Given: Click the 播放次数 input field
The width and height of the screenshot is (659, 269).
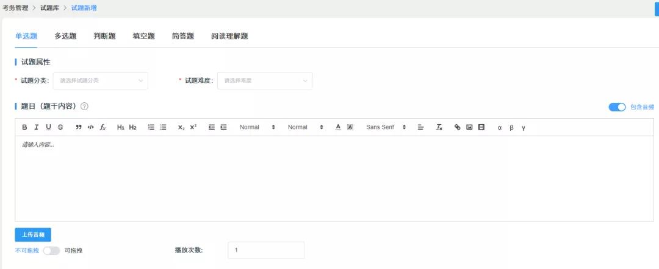Looking at the screenshot, I should click(x=265, y=250).
